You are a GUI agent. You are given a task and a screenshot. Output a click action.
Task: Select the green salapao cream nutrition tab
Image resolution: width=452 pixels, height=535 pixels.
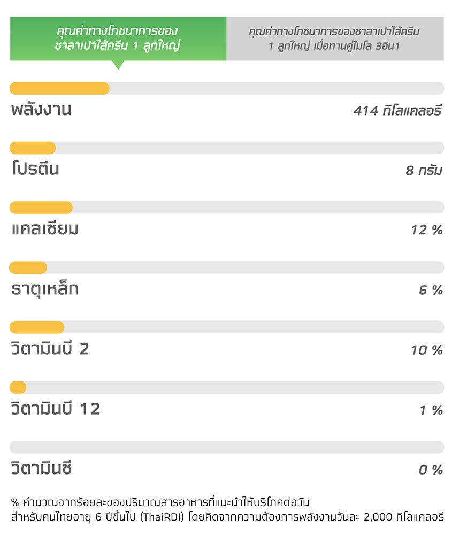(x=118, y=39)
